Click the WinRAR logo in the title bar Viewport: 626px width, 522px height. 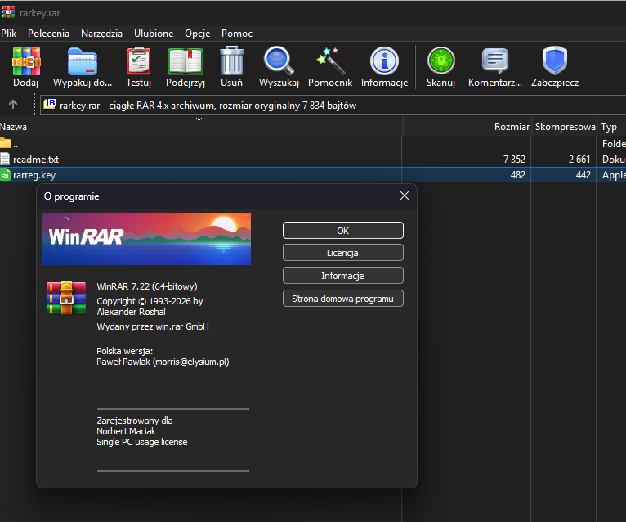click(x=8, y=12)
